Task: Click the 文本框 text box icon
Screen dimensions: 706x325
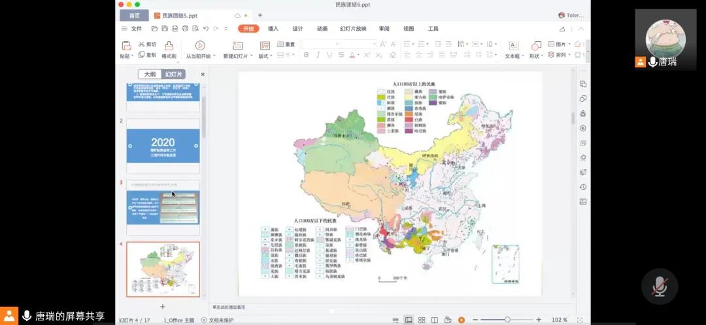Action: tap(514, 46)
